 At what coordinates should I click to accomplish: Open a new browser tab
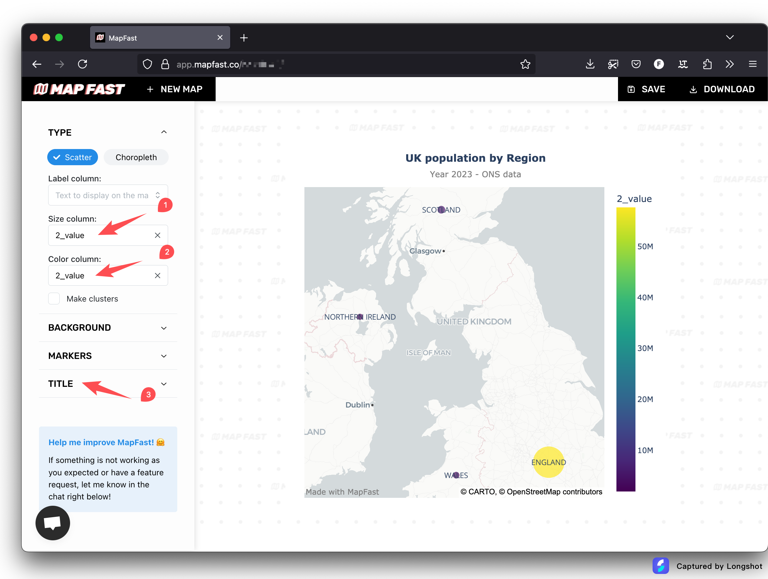coord(244,37)
